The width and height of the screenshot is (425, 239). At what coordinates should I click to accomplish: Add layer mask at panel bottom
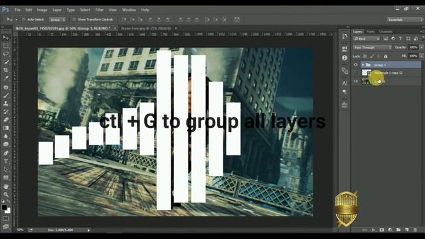point(382,230)
